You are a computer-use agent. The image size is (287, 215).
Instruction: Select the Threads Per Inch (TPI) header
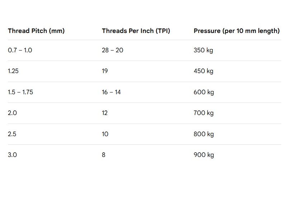pos(136,31)
